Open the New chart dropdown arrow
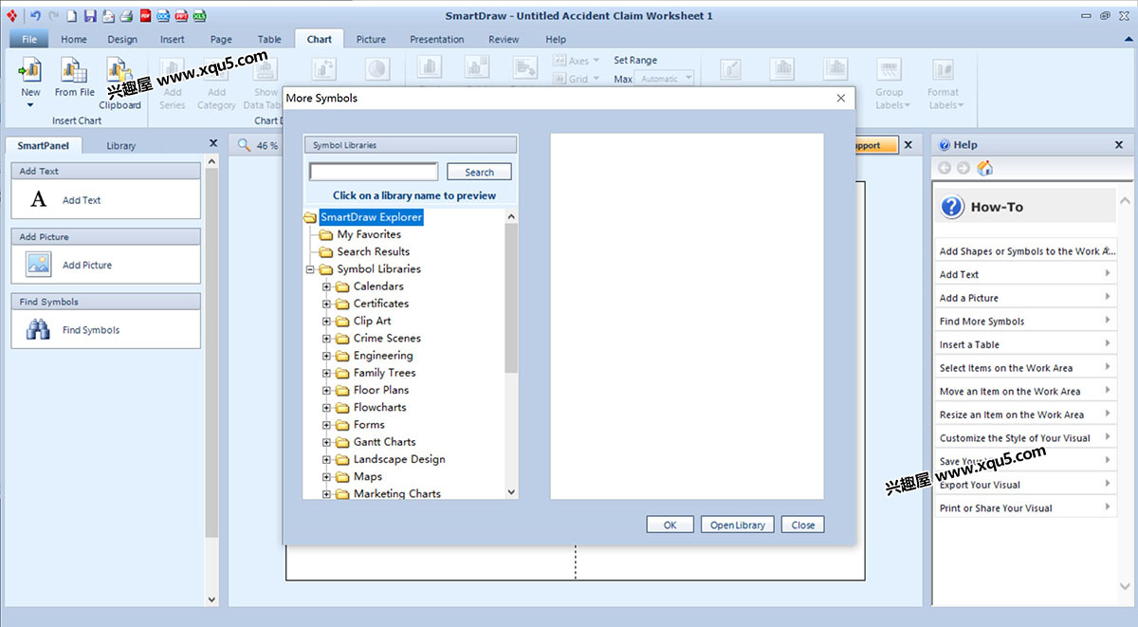Image resolution: width=1138 pixels, height=627 pixels. pyautogui.click(x=30, y=105)
